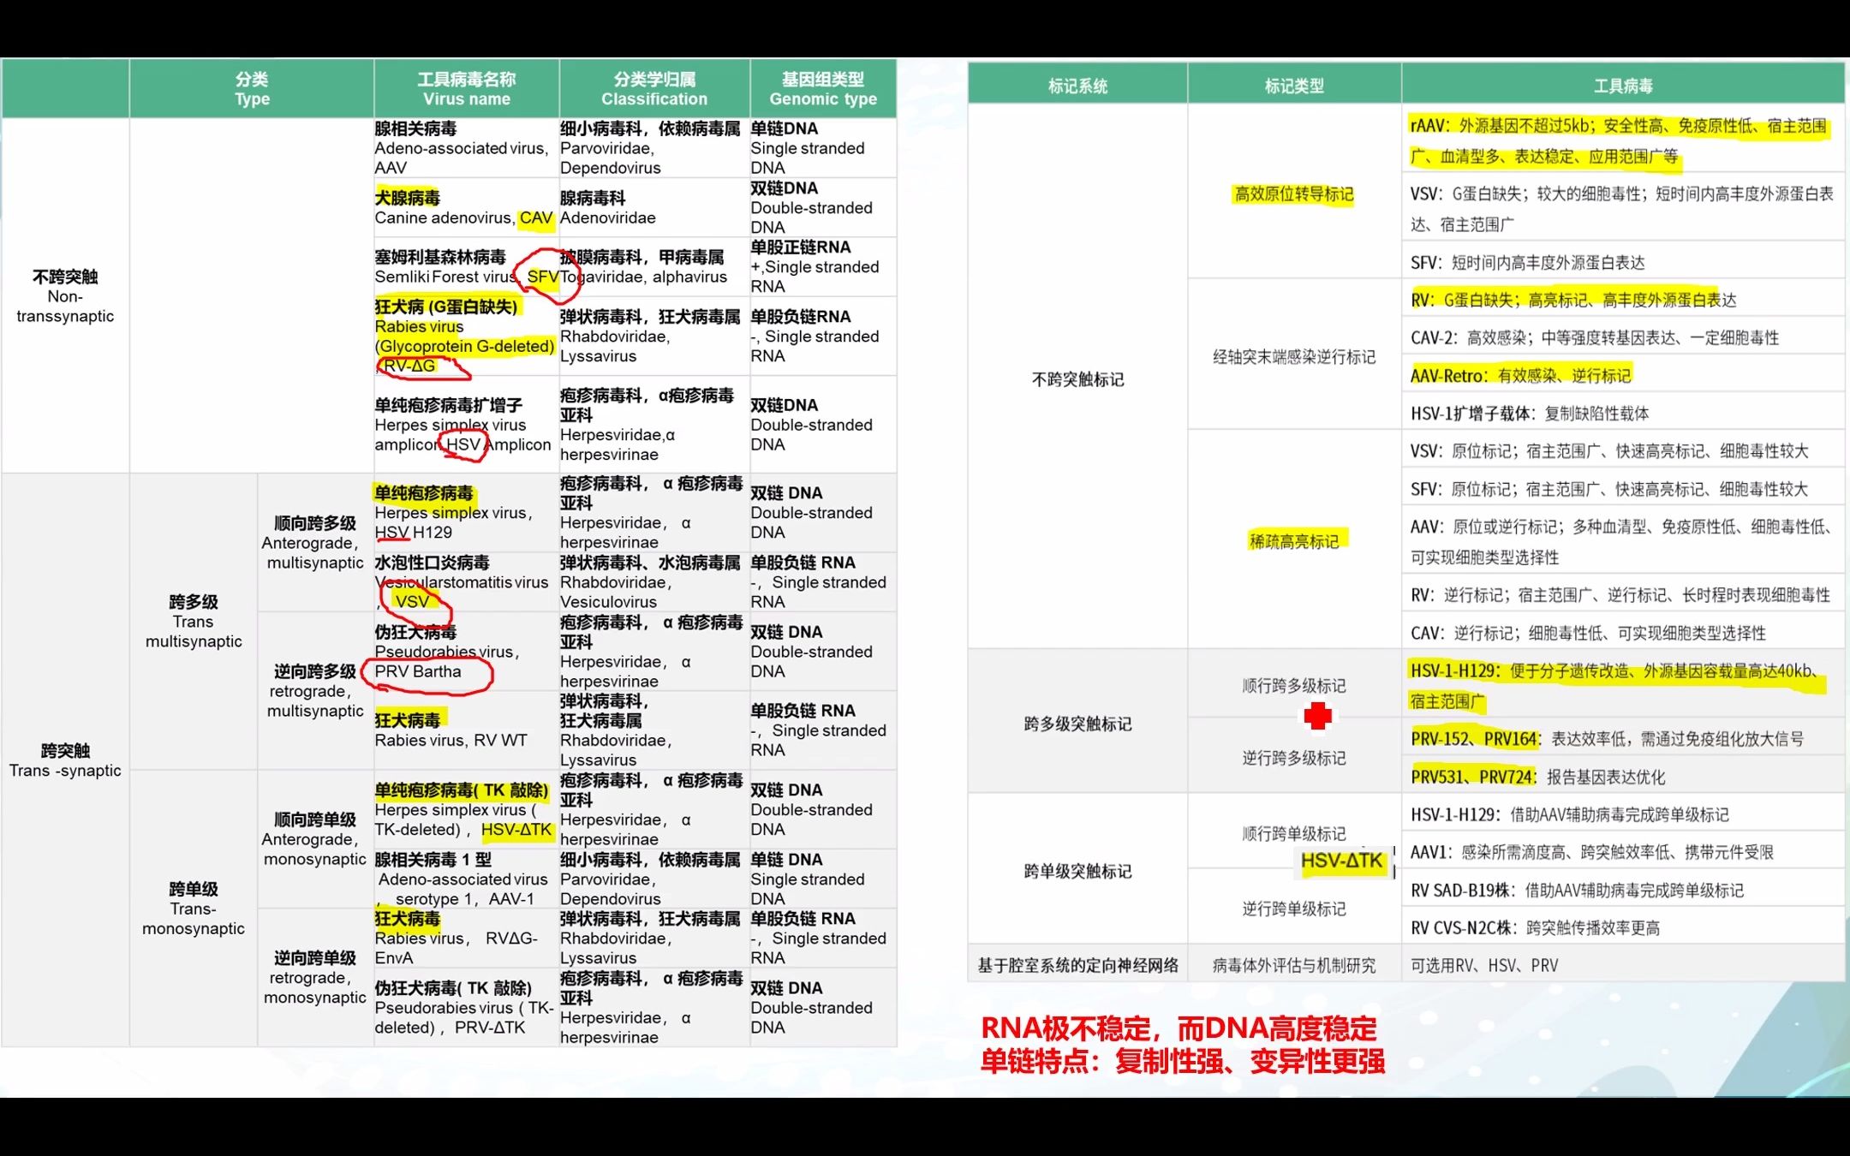
Task: Click highlighted 'HSV-ΔTK' in left table
Action: point(516,829)
